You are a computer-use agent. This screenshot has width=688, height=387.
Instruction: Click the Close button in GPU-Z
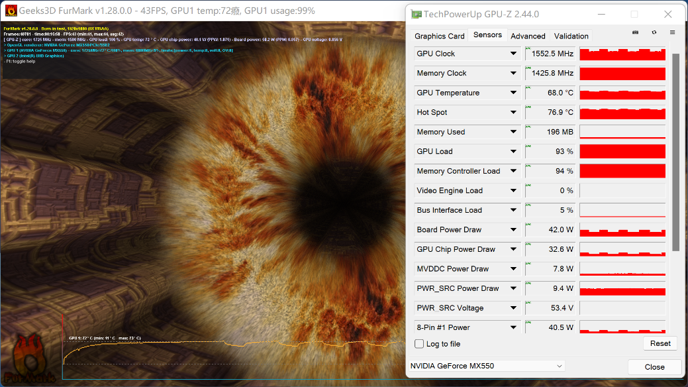[654, 366]
